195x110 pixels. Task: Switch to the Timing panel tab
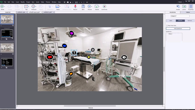[188, 12]
